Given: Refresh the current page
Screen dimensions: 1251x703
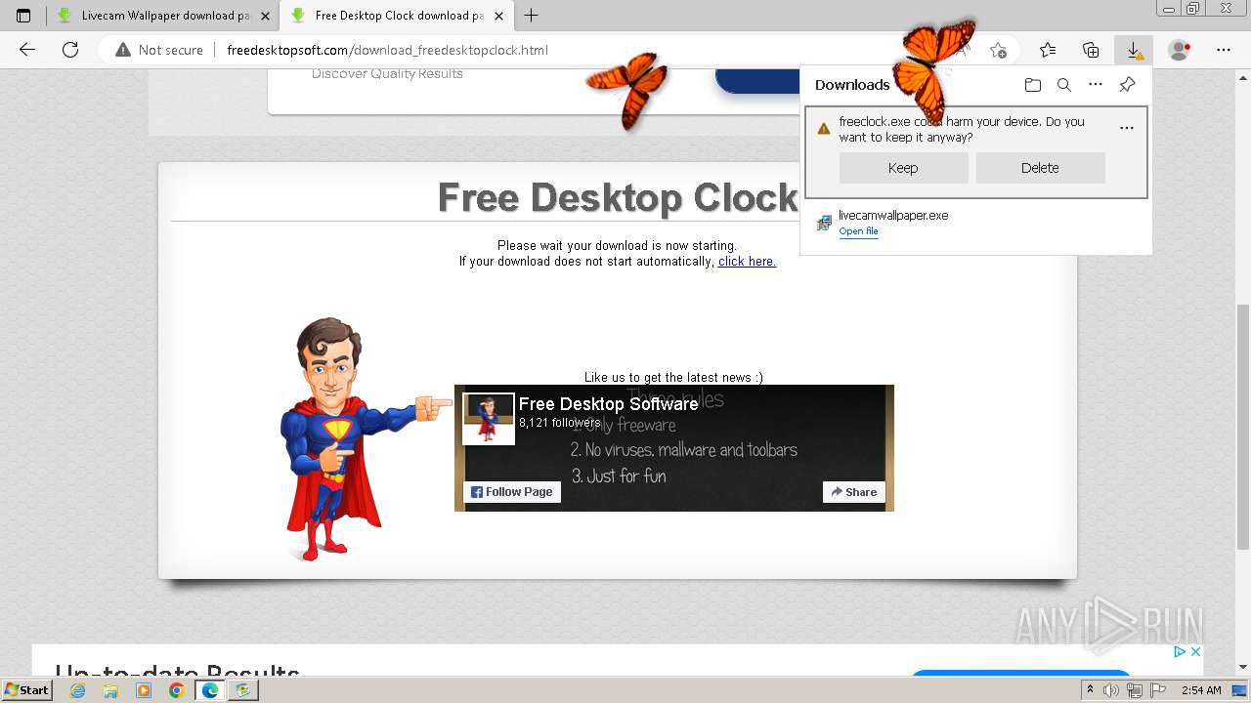Looking at the screenshot, I should click(x=70, y=50).
